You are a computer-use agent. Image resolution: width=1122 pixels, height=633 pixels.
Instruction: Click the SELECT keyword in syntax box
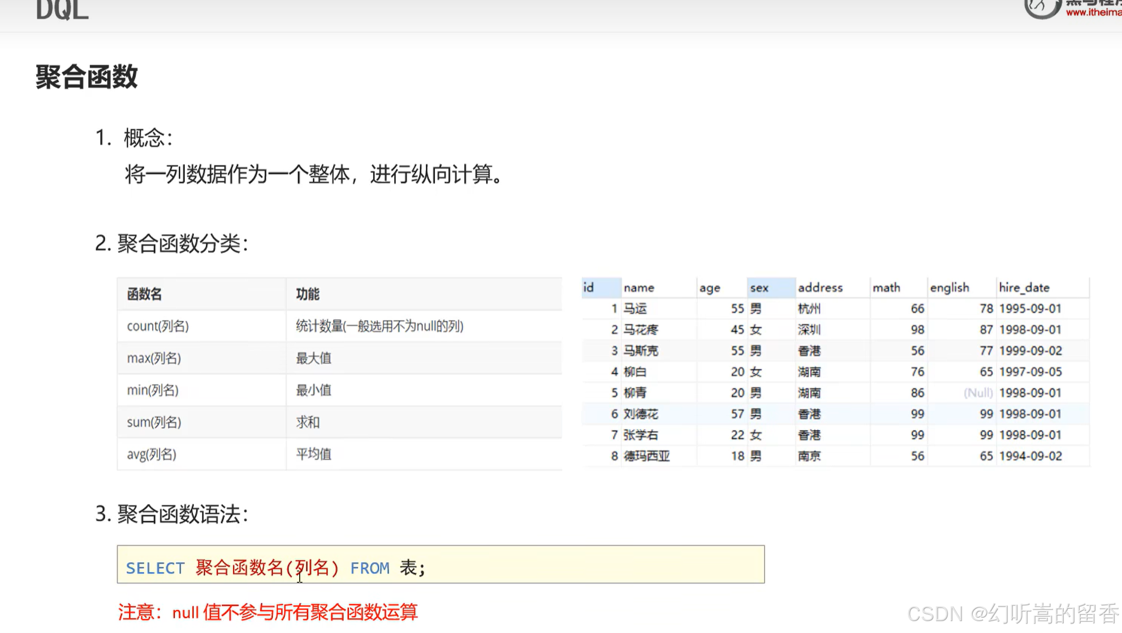tap(155, 568)
